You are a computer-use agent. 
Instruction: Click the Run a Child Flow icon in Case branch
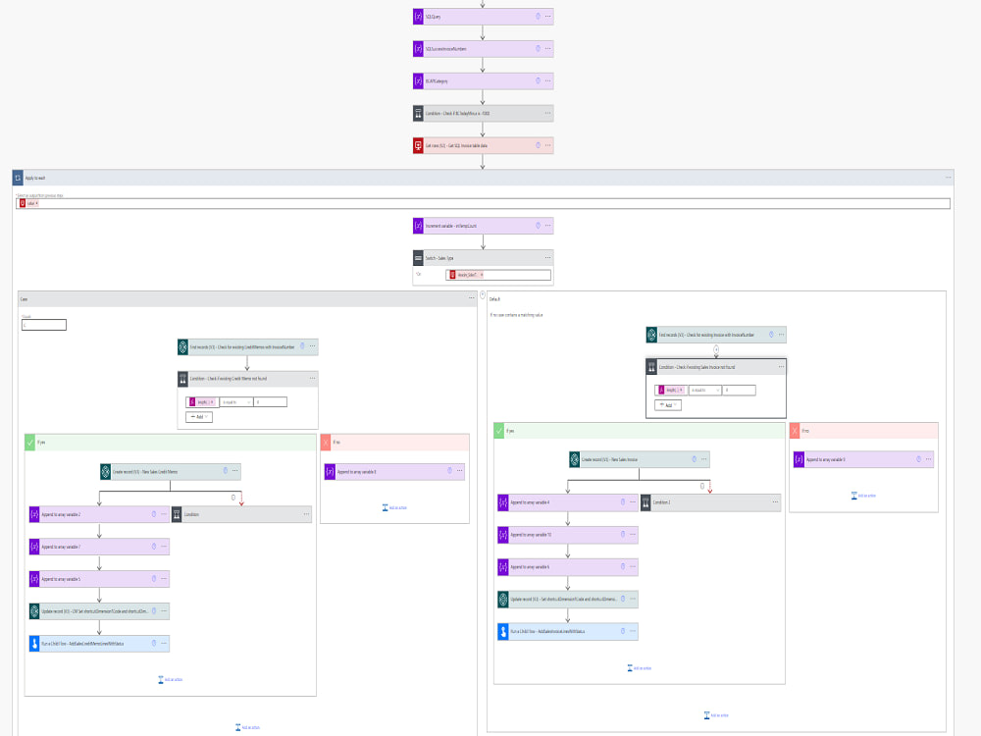pyautogui.click(x=32, y=644)
